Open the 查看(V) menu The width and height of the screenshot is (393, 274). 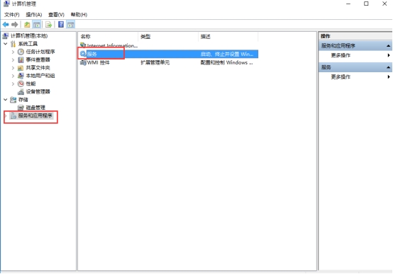point(56,14)
